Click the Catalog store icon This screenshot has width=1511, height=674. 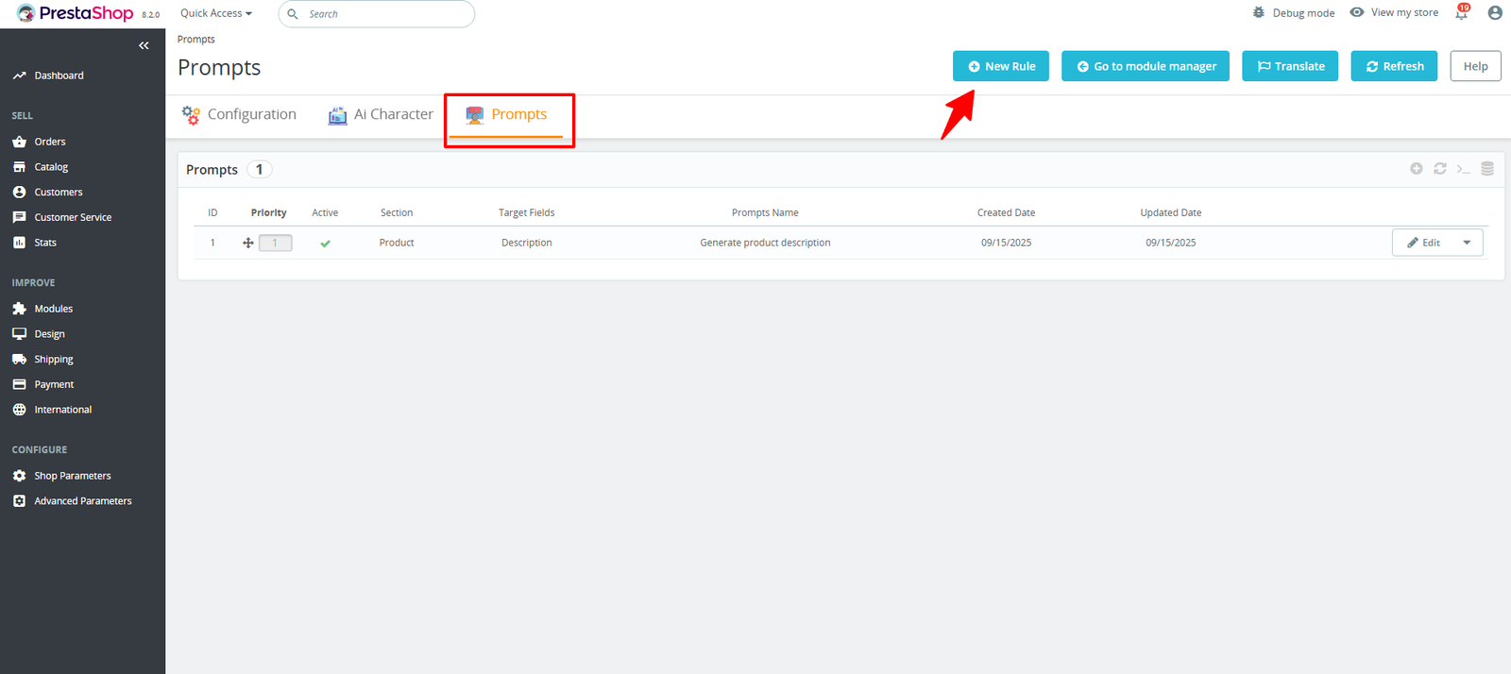(19, 167)
